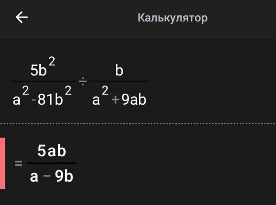Select the lone b numerator
The height and width of the screenshot is (205, 276).
[119, 70]
